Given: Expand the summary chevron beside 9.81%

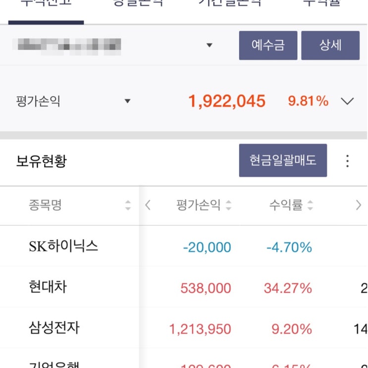Looking at the screenshot, I should [347, 102].
